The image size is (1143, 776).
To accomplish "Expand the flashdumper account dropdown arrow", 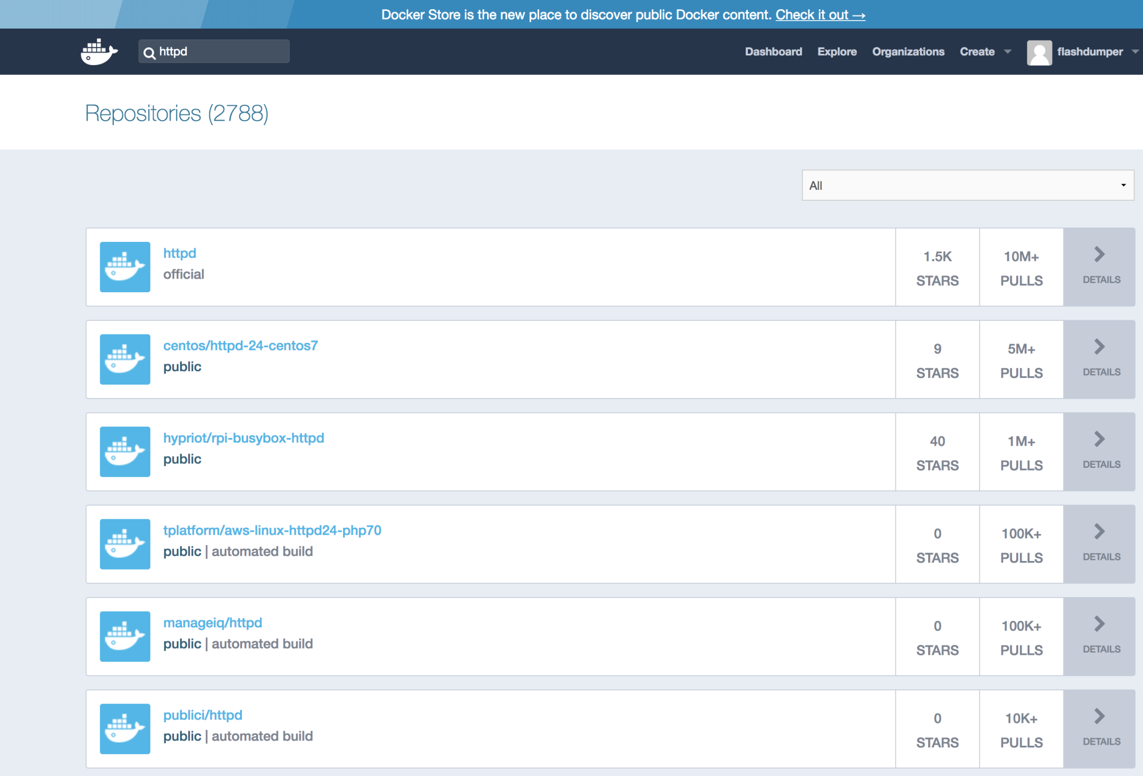I will click(x=1134, y=52).
